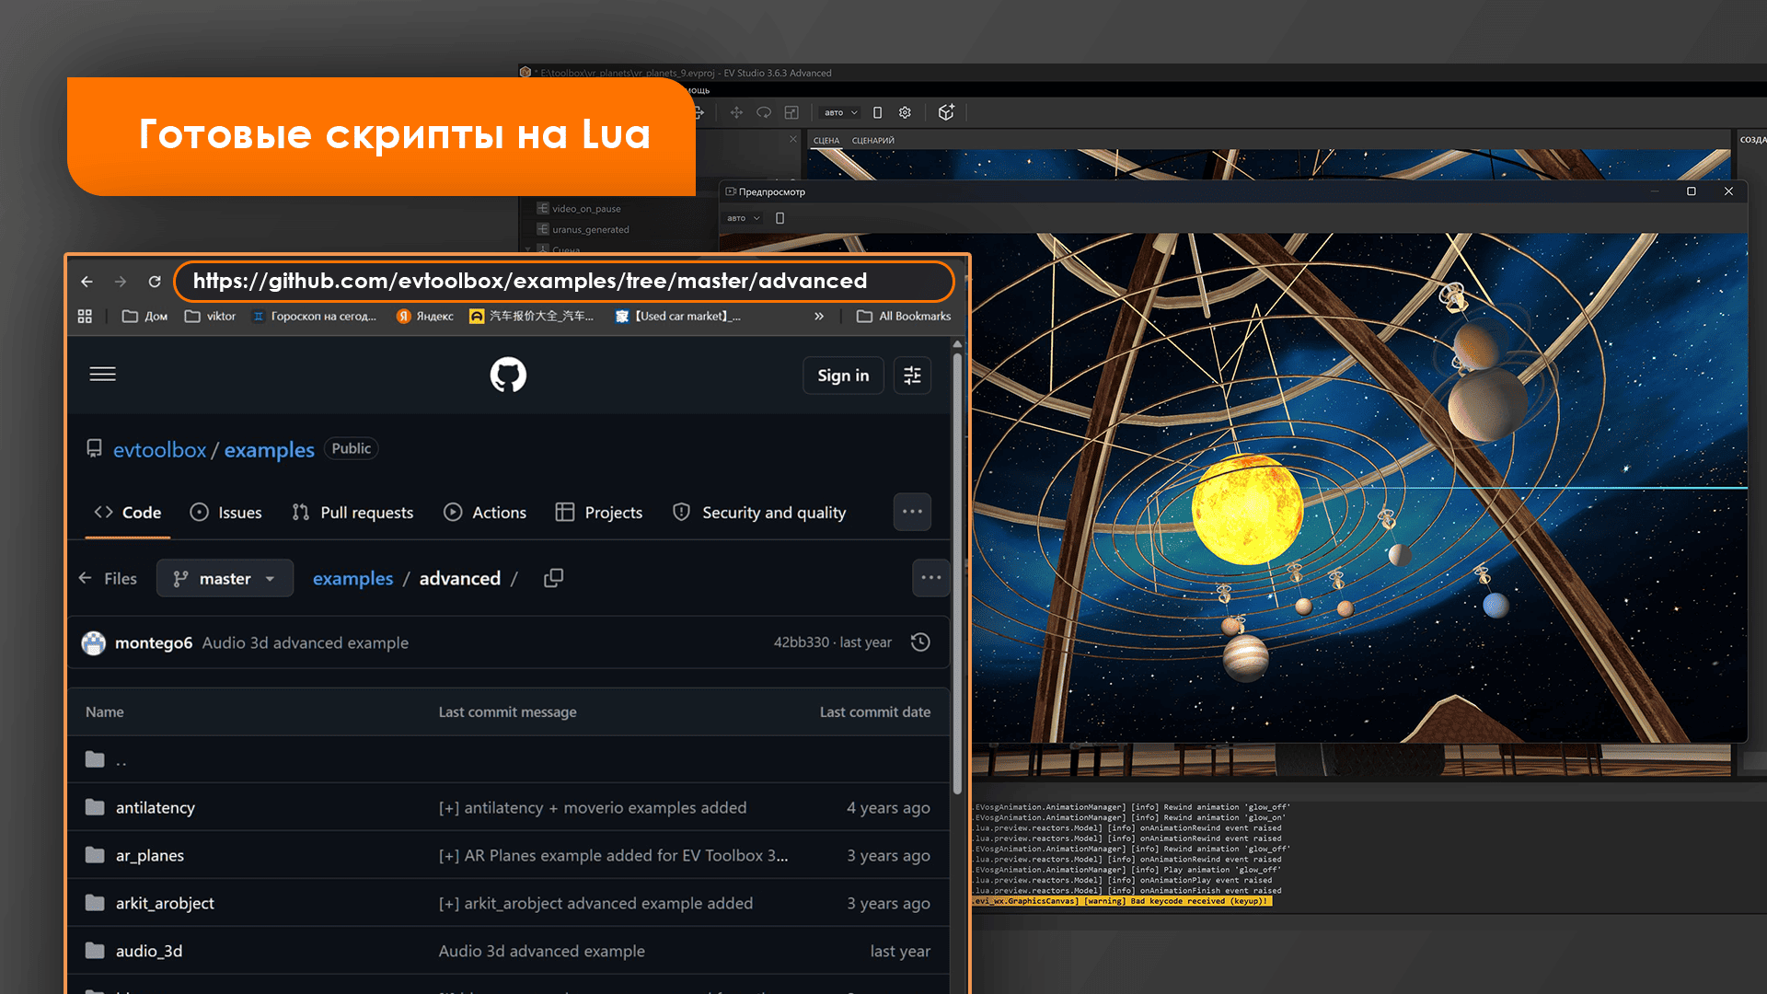1767x994 pixels.
Task: Click commit message 'Audio 3d advanced example' beside montego6
Action: tap(306, 642)
